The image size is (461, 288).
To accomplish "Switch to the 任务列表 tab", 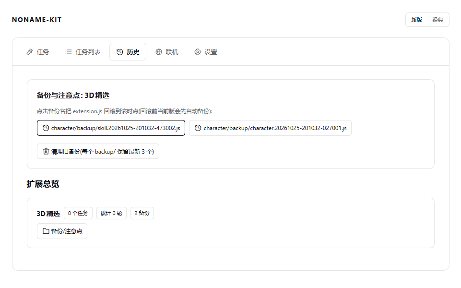I will coord(83,52).
